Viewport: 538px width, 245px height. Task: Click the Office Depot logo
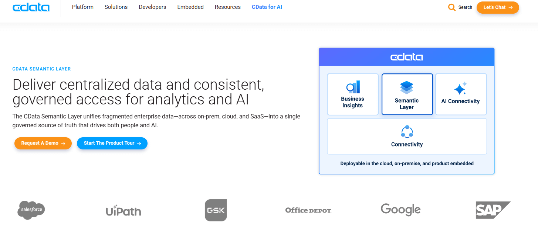(x=308, y=210)
